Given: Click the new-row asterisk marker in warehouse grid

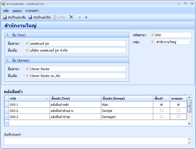Looking at the screenshot, I should [7, 123].
